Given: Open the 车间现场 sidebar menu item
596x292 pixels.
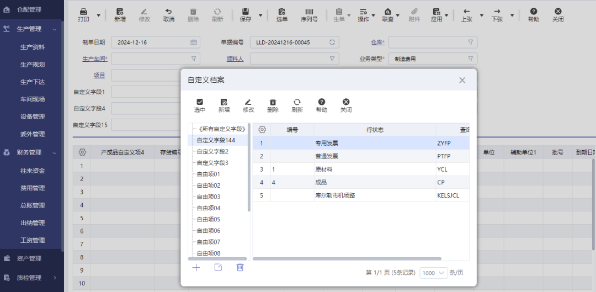Looking at the screenshot, I should point(33,99).
